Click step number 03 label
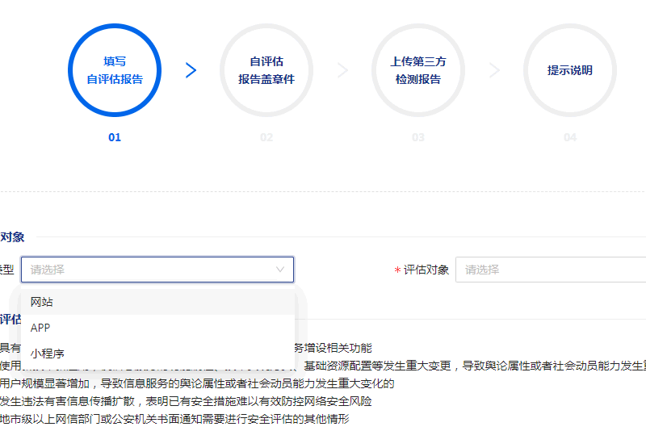The image size is (646, 431). (418, 137)
